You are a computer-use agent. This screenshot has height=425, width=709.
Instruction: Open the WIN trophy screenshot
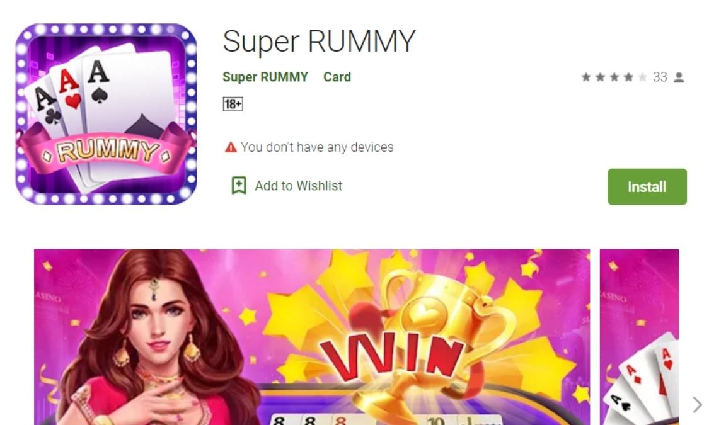coord(312,337)
